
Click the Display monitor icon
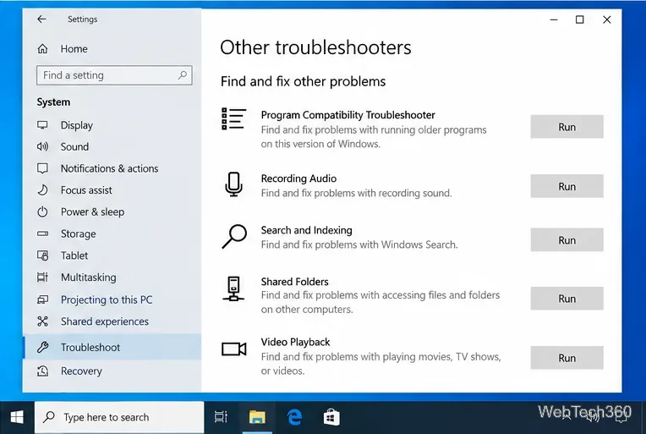[42, 125]
